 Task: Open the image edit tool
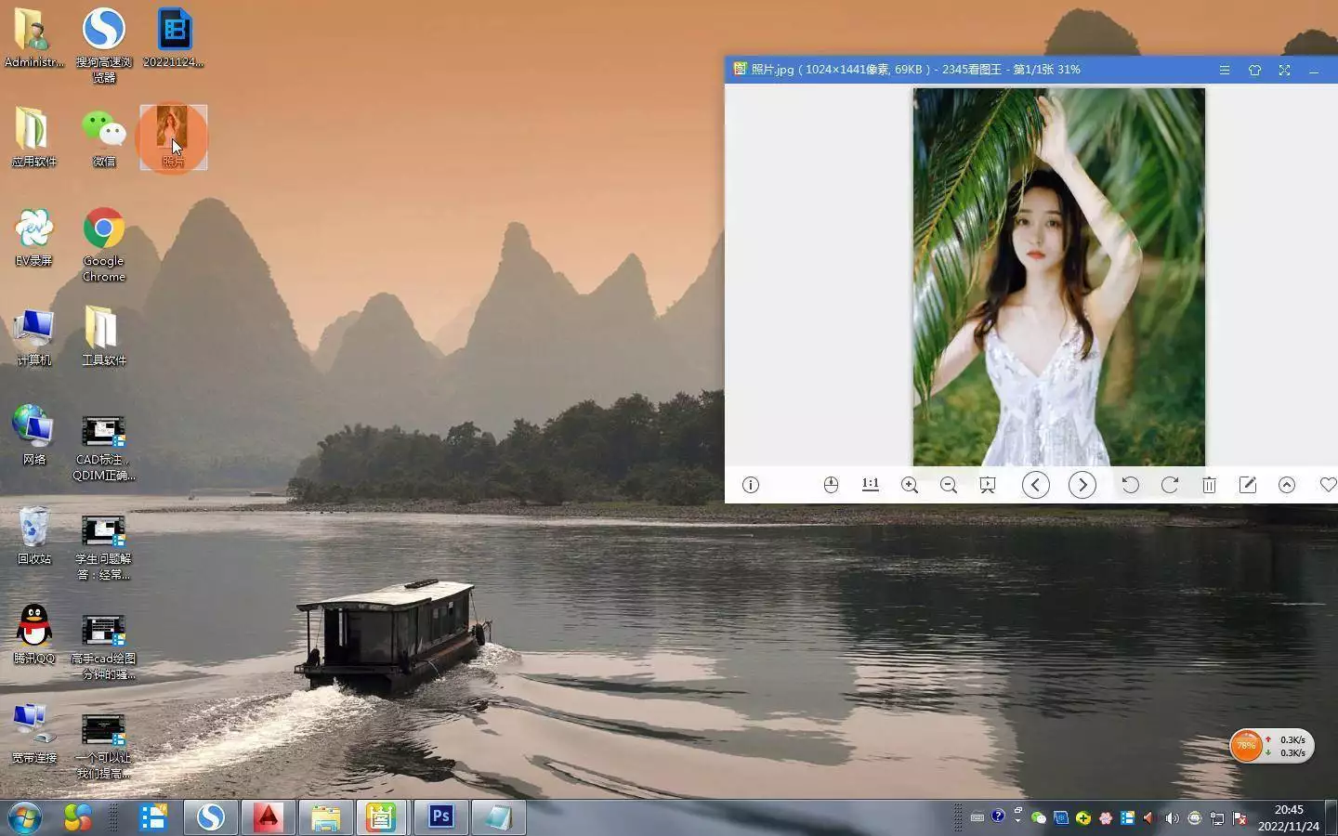(x=1248, y=485)
